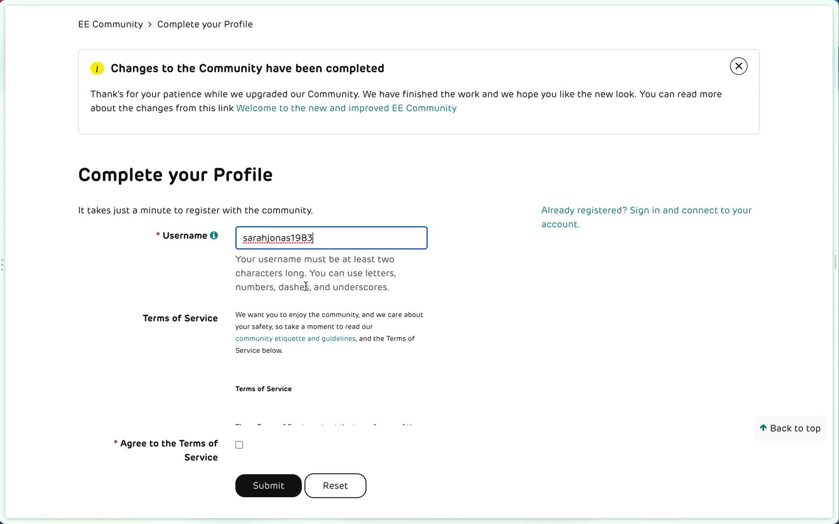Click the Reset button to clear form
The height and width of the screenshot is (524, 839).
point(335,486)
